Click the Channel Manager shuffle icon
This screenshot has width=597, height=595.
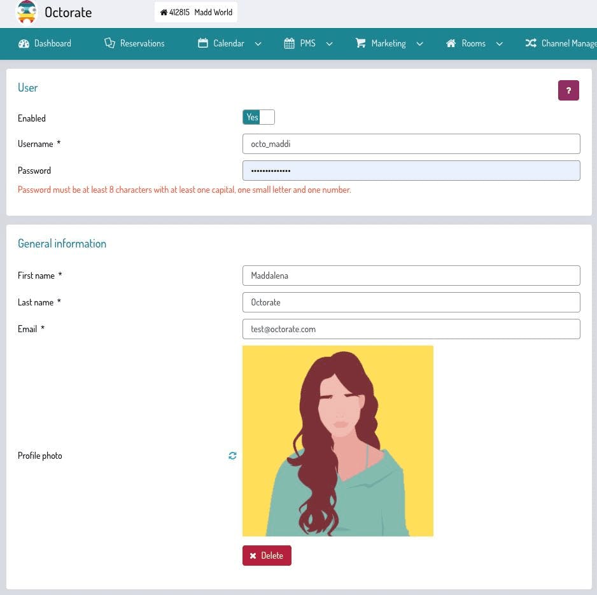[x=531, y=43]
